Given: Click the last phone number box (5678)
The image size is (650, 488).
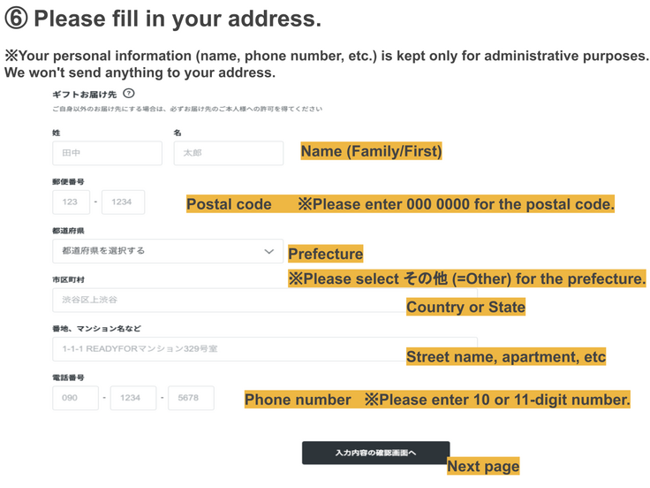Looking at the screenshot, I should pos(191,398).
